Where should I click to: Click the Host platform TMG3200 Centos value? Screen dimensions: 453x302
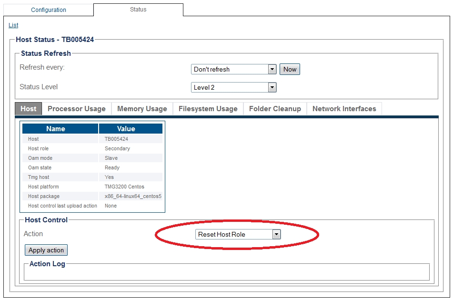(x=124, y=187)
